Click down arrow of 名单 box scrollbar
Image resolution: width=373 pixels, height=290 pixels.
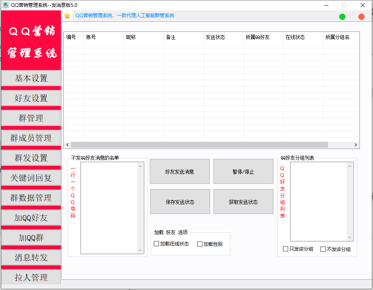[140, 250]
